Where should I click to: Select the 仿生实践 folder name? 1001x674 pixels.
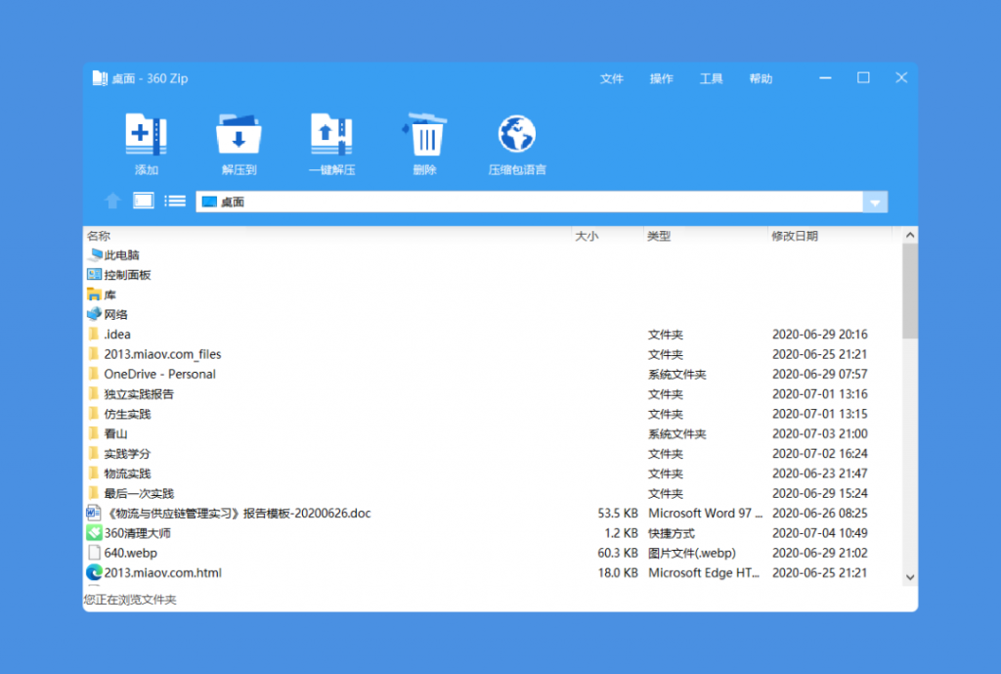pos(127,414)
